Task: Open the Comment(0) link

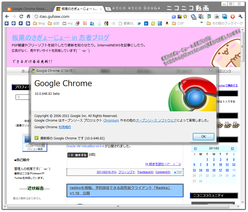Action: [x=163, y=172]
